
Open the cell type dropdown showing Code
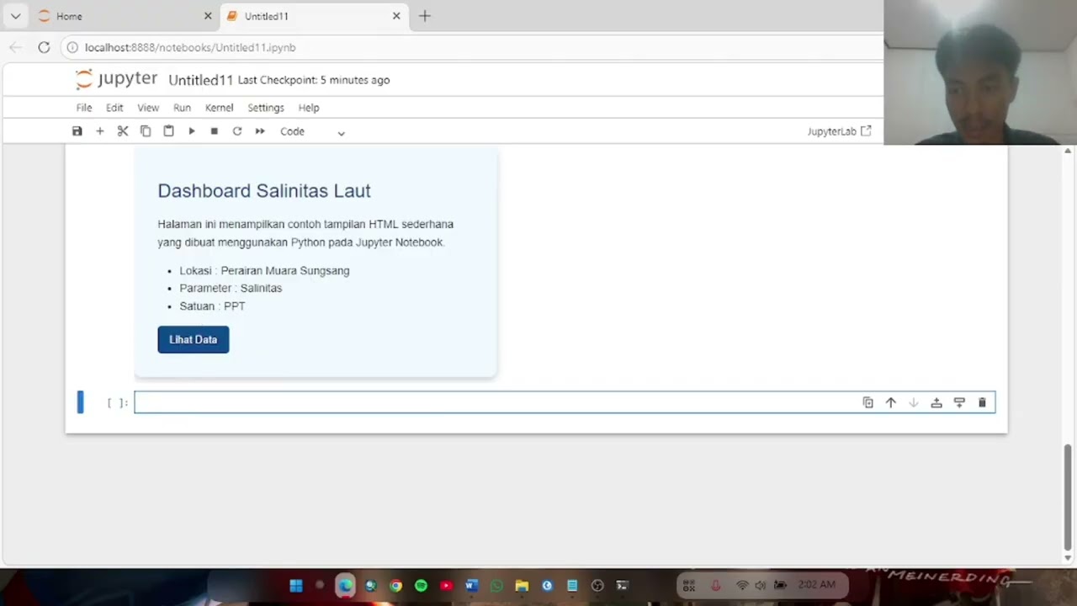(312, 131)
